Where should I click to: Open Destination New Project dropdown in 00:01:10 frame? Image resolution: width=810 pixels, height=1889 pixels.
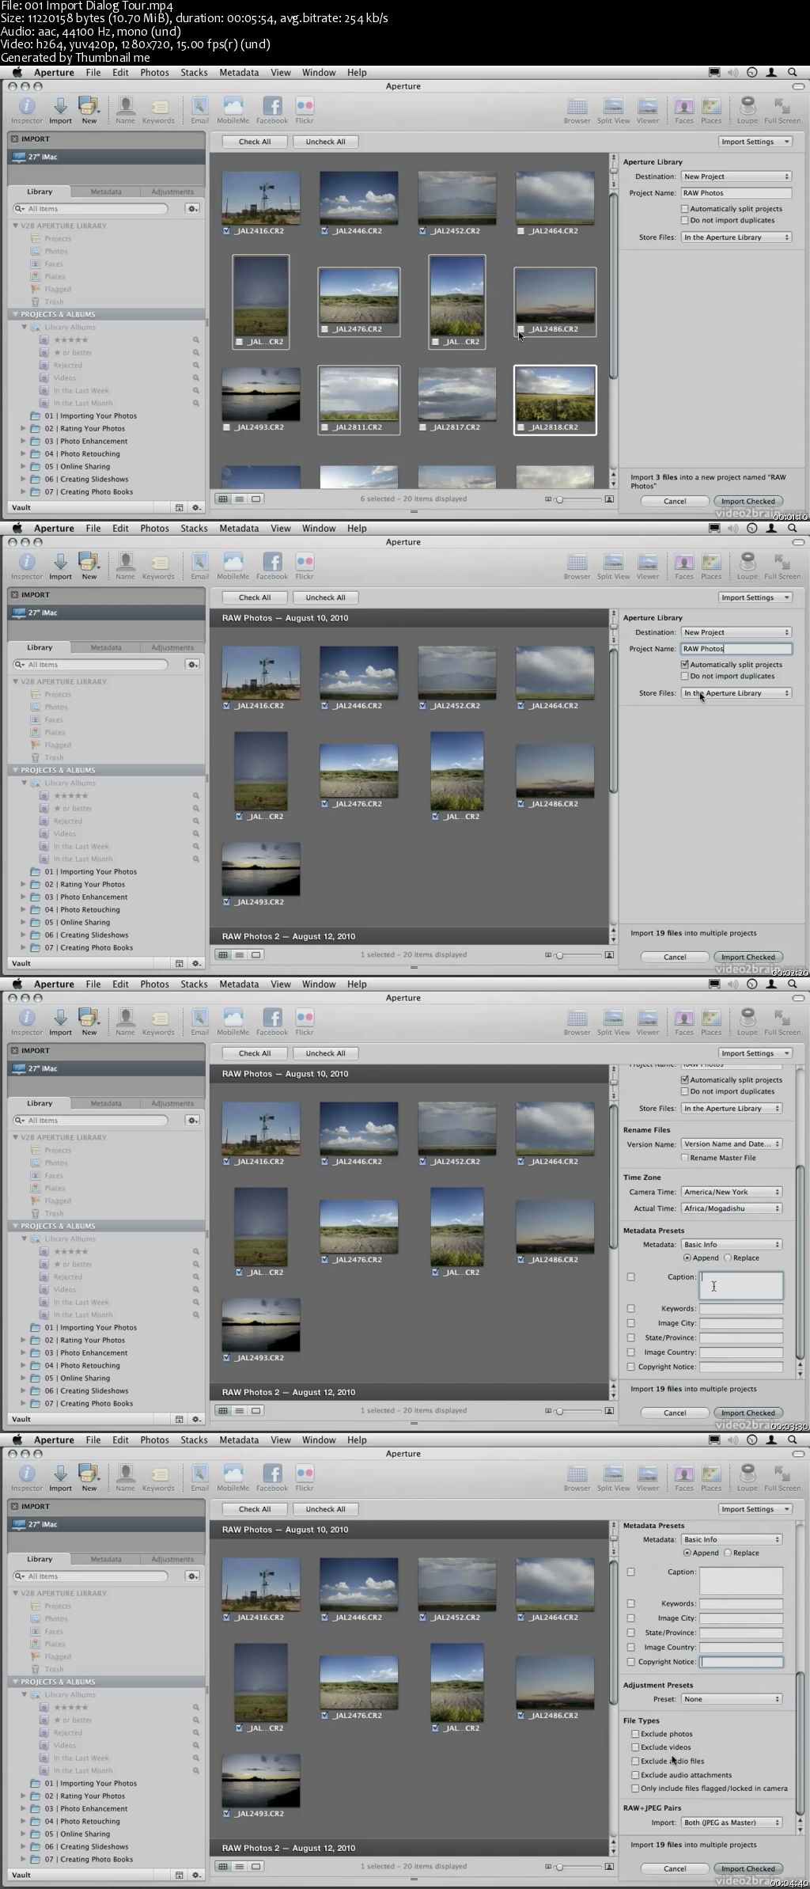(736, 176)
